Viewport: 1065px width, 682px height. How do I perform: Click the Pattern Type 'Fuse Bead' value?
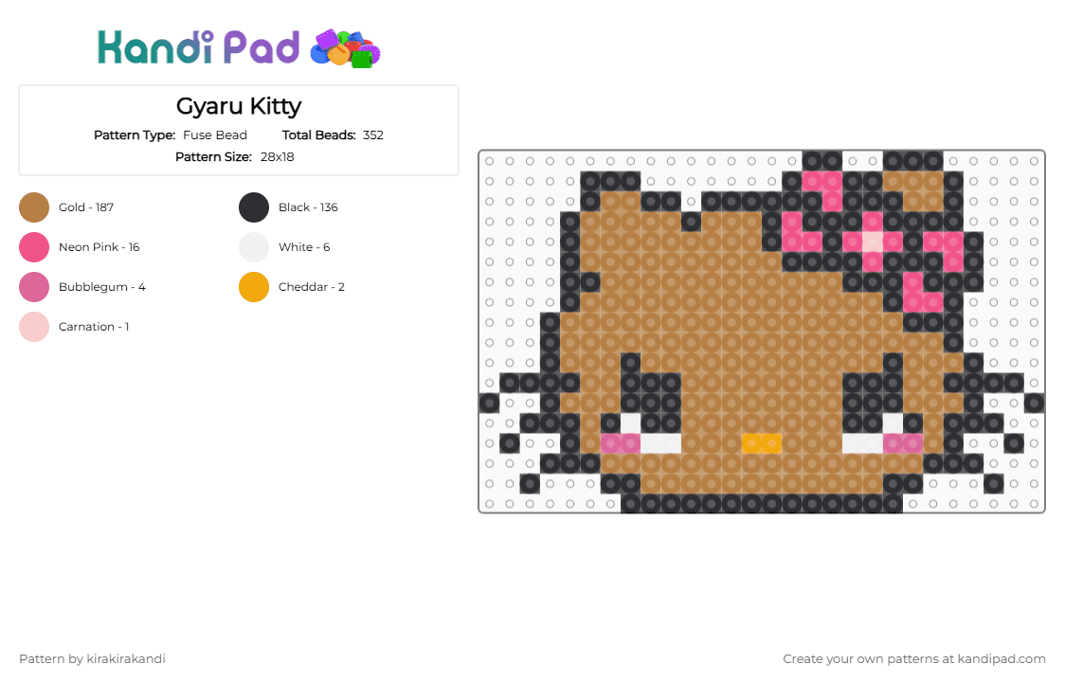click(x=215, y=135)
